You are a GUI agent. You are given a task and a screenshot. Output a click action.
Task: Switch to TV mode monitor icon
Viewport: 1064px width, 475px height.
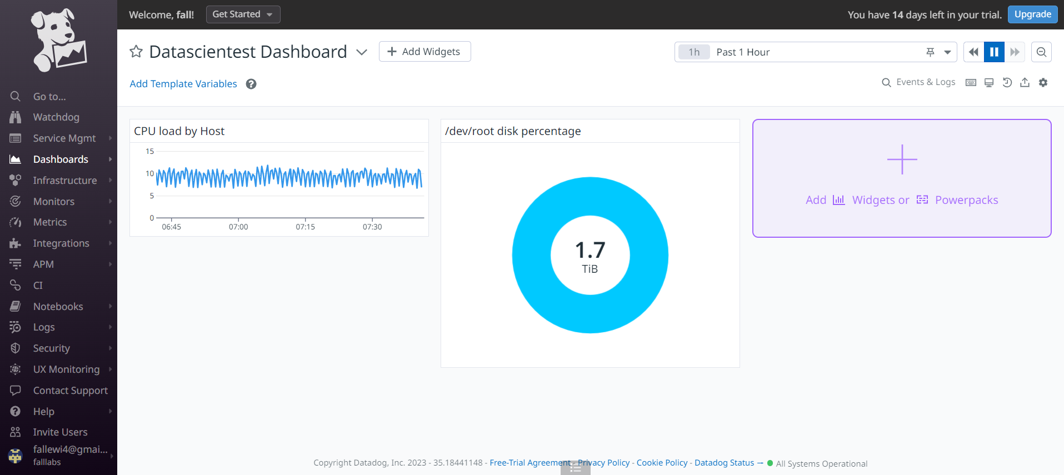click(x=989, y=83)
